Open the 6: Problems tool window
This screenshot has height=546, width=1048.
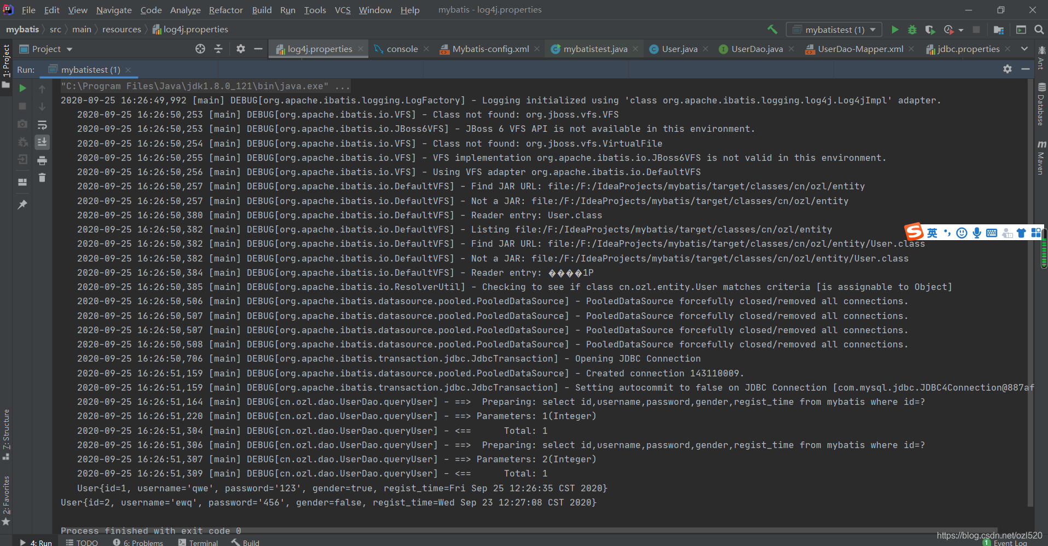pos(138,542)
